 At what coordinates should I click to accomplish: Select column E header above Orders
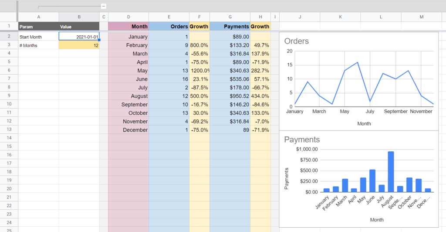(169, 17)
